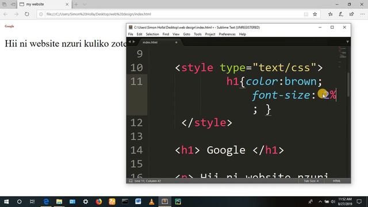The height and width of the screenshot is (207, 368).
Task: Click the 'Google' text in h1 code line
Action: [x=226, y=151]
